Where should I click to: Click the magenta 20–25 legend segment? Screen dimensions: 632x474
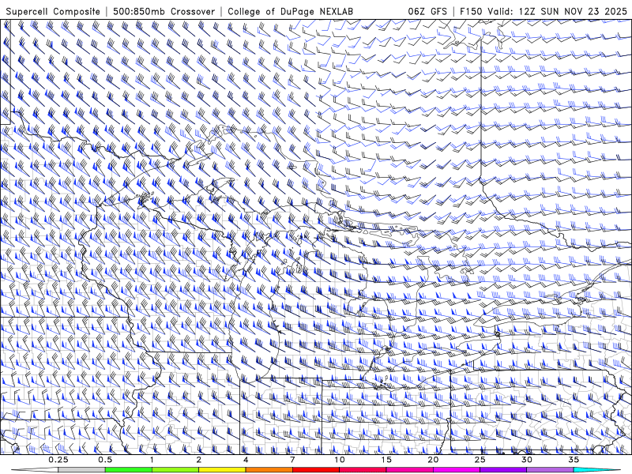457,470
